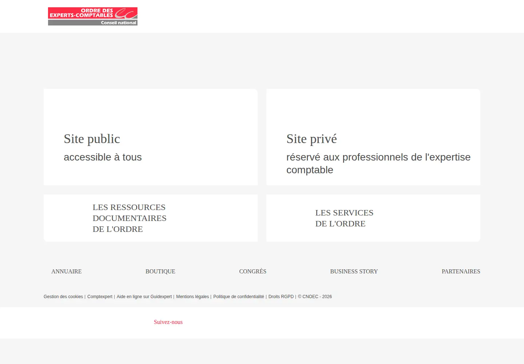Click the © CNOEC - 2026 text
Viewport: 524px width, 364px height.
point(315,297)
